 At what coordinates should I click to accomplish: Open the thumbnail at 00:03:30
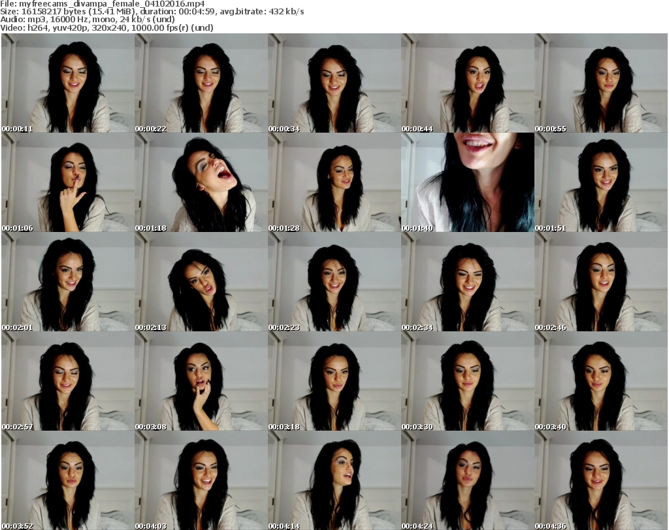(x=467, y=381)
